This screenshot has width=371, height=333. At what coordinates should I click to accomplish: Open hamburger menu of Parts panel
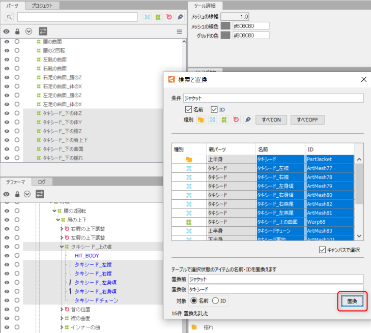click(x=179, y=32)
